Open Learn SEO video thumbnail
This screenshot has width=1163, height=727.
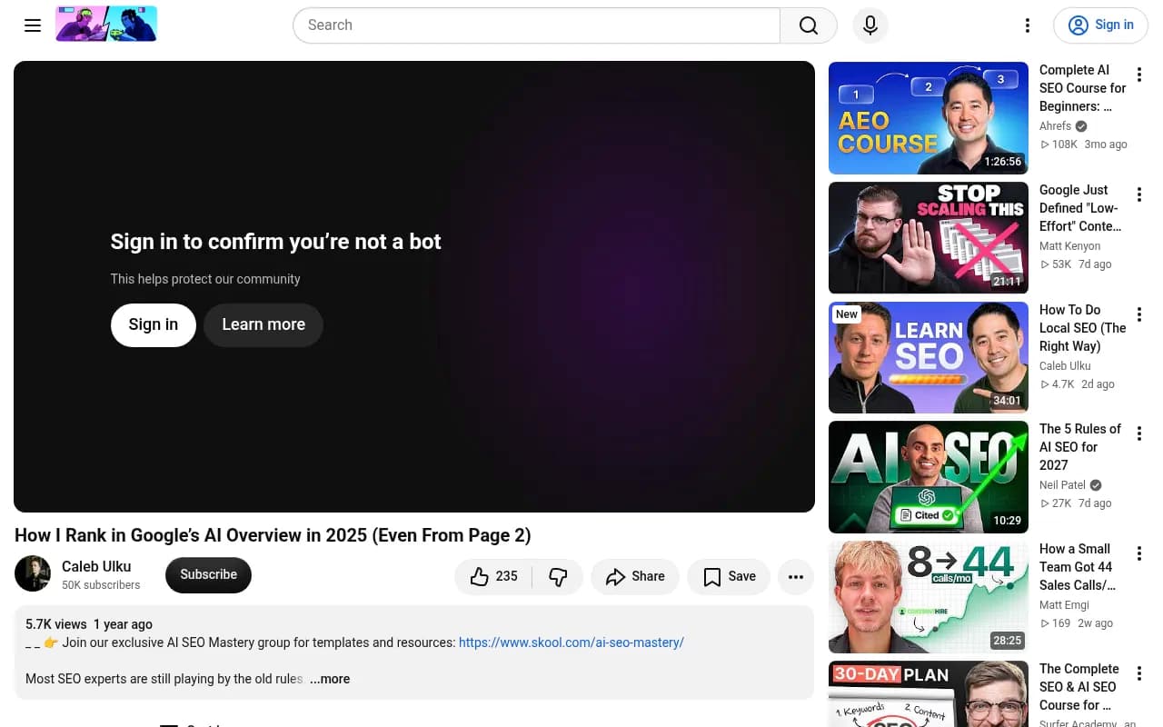929,358
